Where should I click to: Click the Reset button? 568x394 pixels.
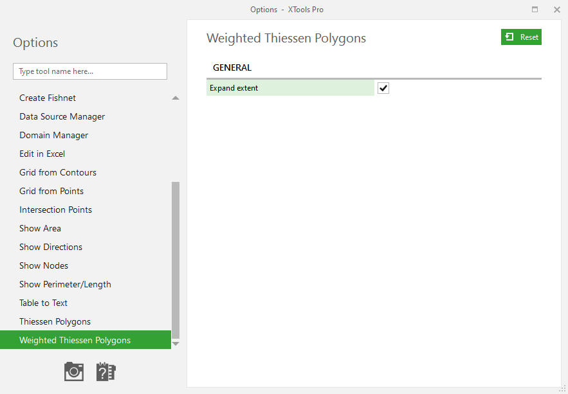[x=521, y=37]
